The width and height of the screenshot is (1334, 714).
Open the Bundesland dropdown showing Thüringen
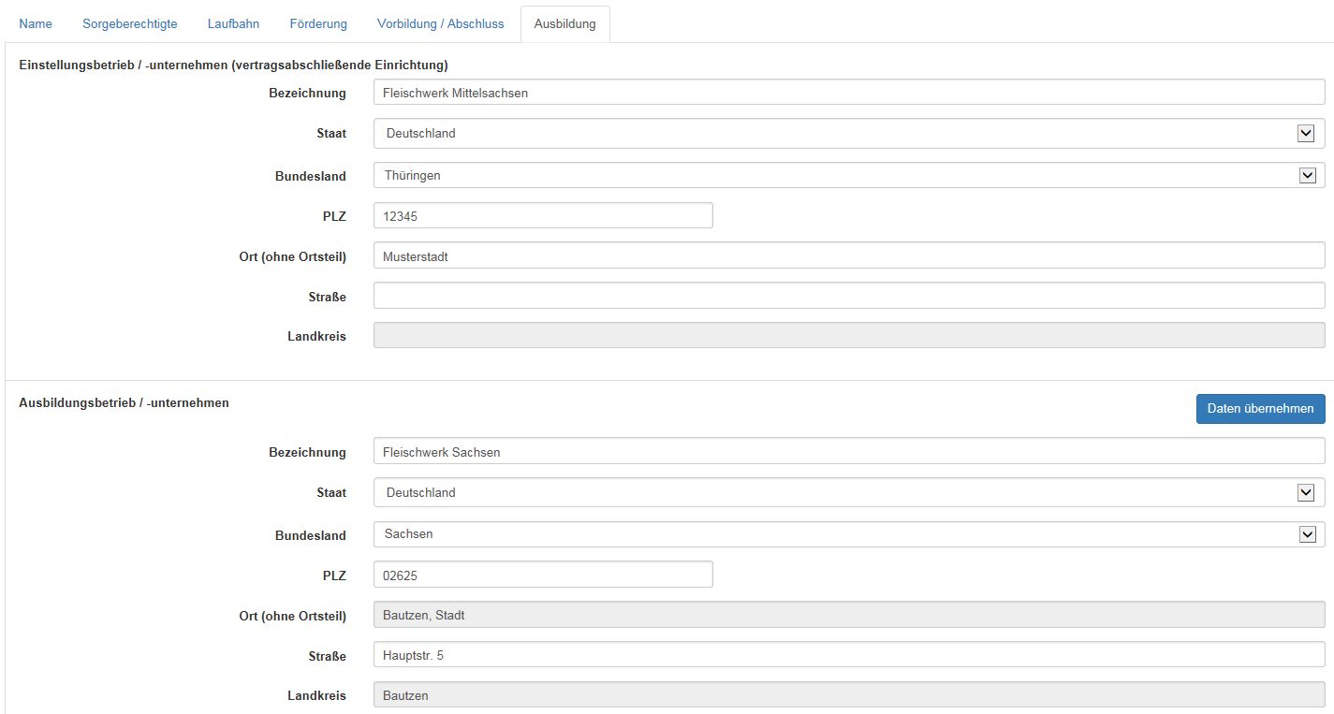click(x=848, y=175)
